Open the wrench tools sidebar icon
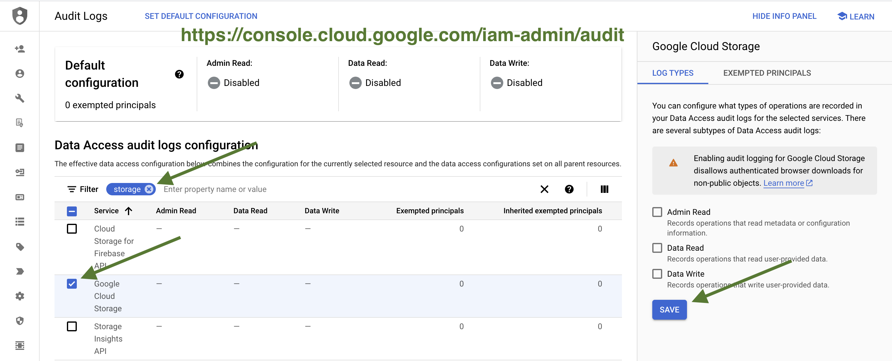Viewport: 892px width, 361px height. coord(20,98)
